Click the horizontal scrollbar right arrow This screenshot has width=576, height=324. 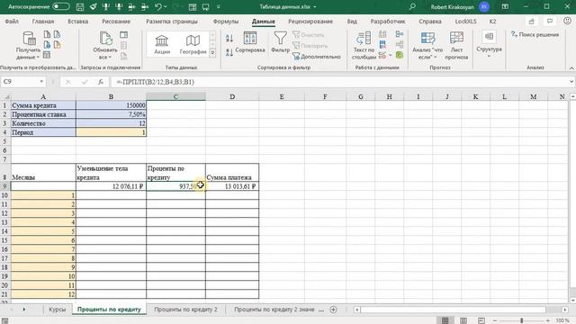(x=565, y=310)
